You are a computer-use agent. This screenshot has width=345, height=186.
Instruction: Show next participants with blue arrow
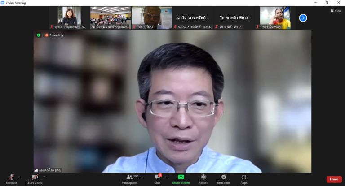(x=303, y=18)
